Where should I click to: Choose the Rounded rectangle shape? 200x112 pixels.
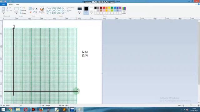click(57, 8)
